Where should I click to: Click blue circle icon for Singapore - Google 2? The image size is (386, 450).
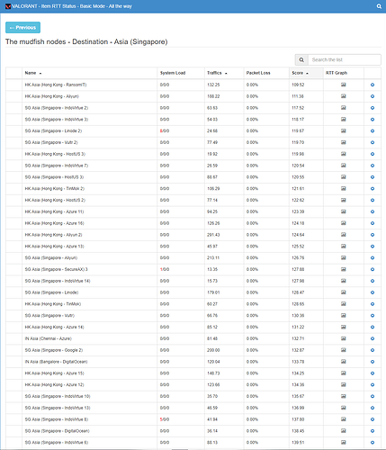point(373,350)
